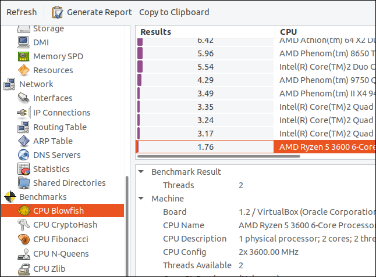This screenshot has height=277, width=376.
Task: Select the Memory SPD chip icon
Action: [x=24, y=56]
